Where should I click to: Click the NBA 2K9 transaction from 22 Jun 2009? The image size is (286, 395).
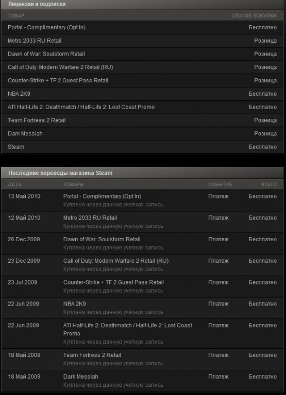coord(142,308)
